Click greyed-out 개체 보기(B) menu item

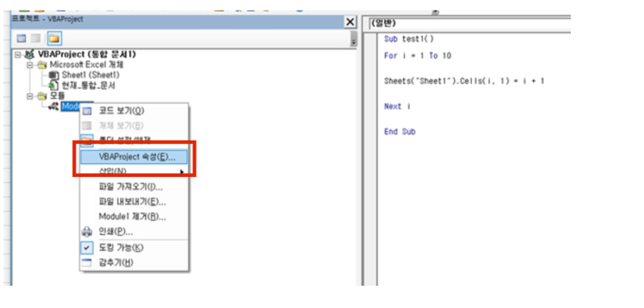134,126
